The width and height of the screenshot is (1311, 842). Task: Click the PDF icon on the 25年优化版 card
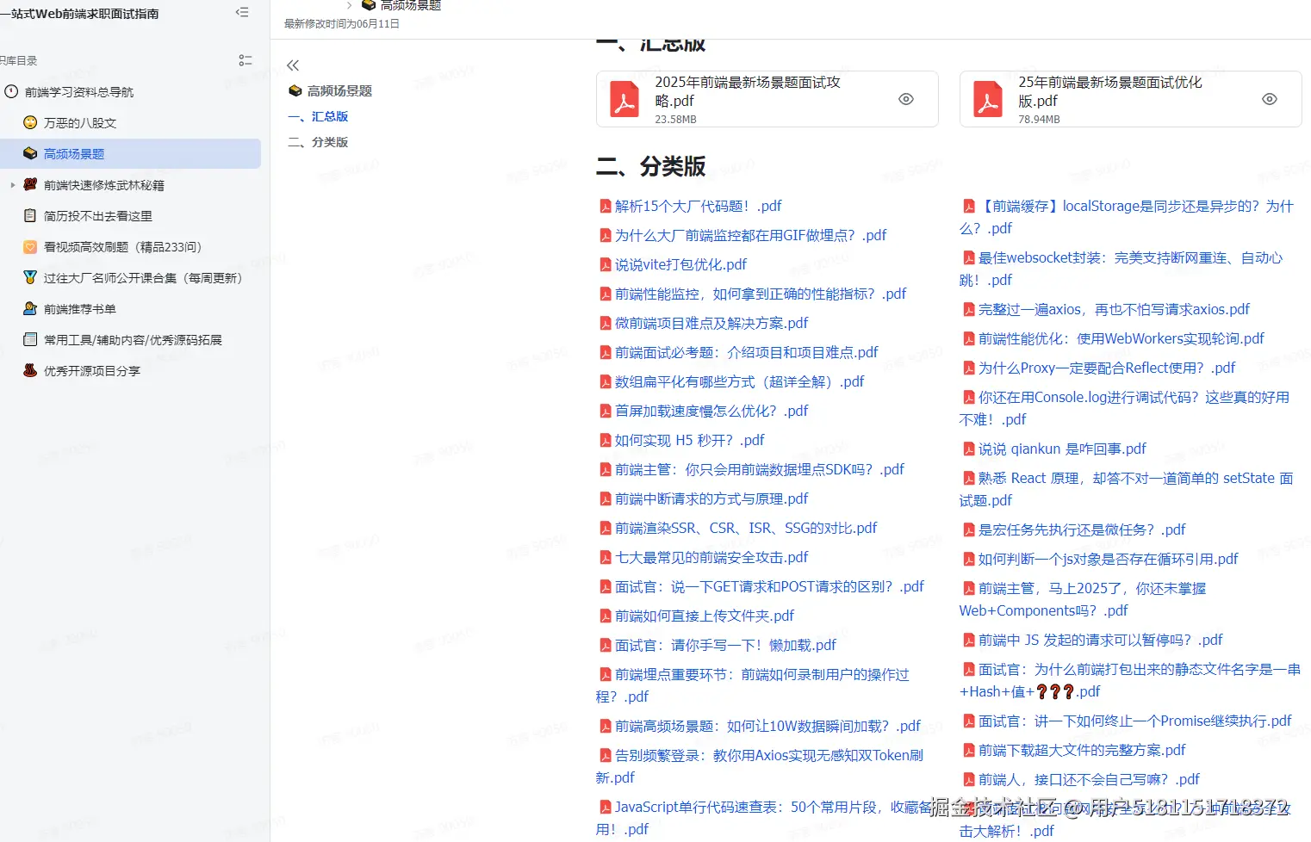[x=987, y=98]
